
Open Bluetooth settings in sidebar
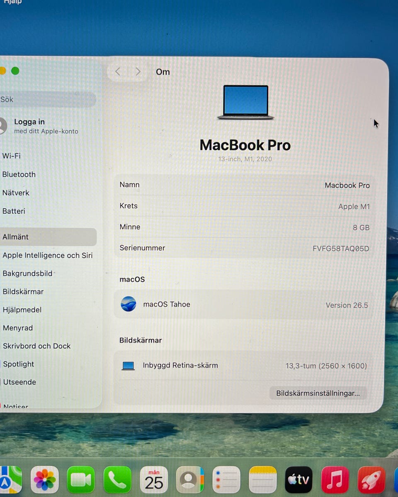19,174
